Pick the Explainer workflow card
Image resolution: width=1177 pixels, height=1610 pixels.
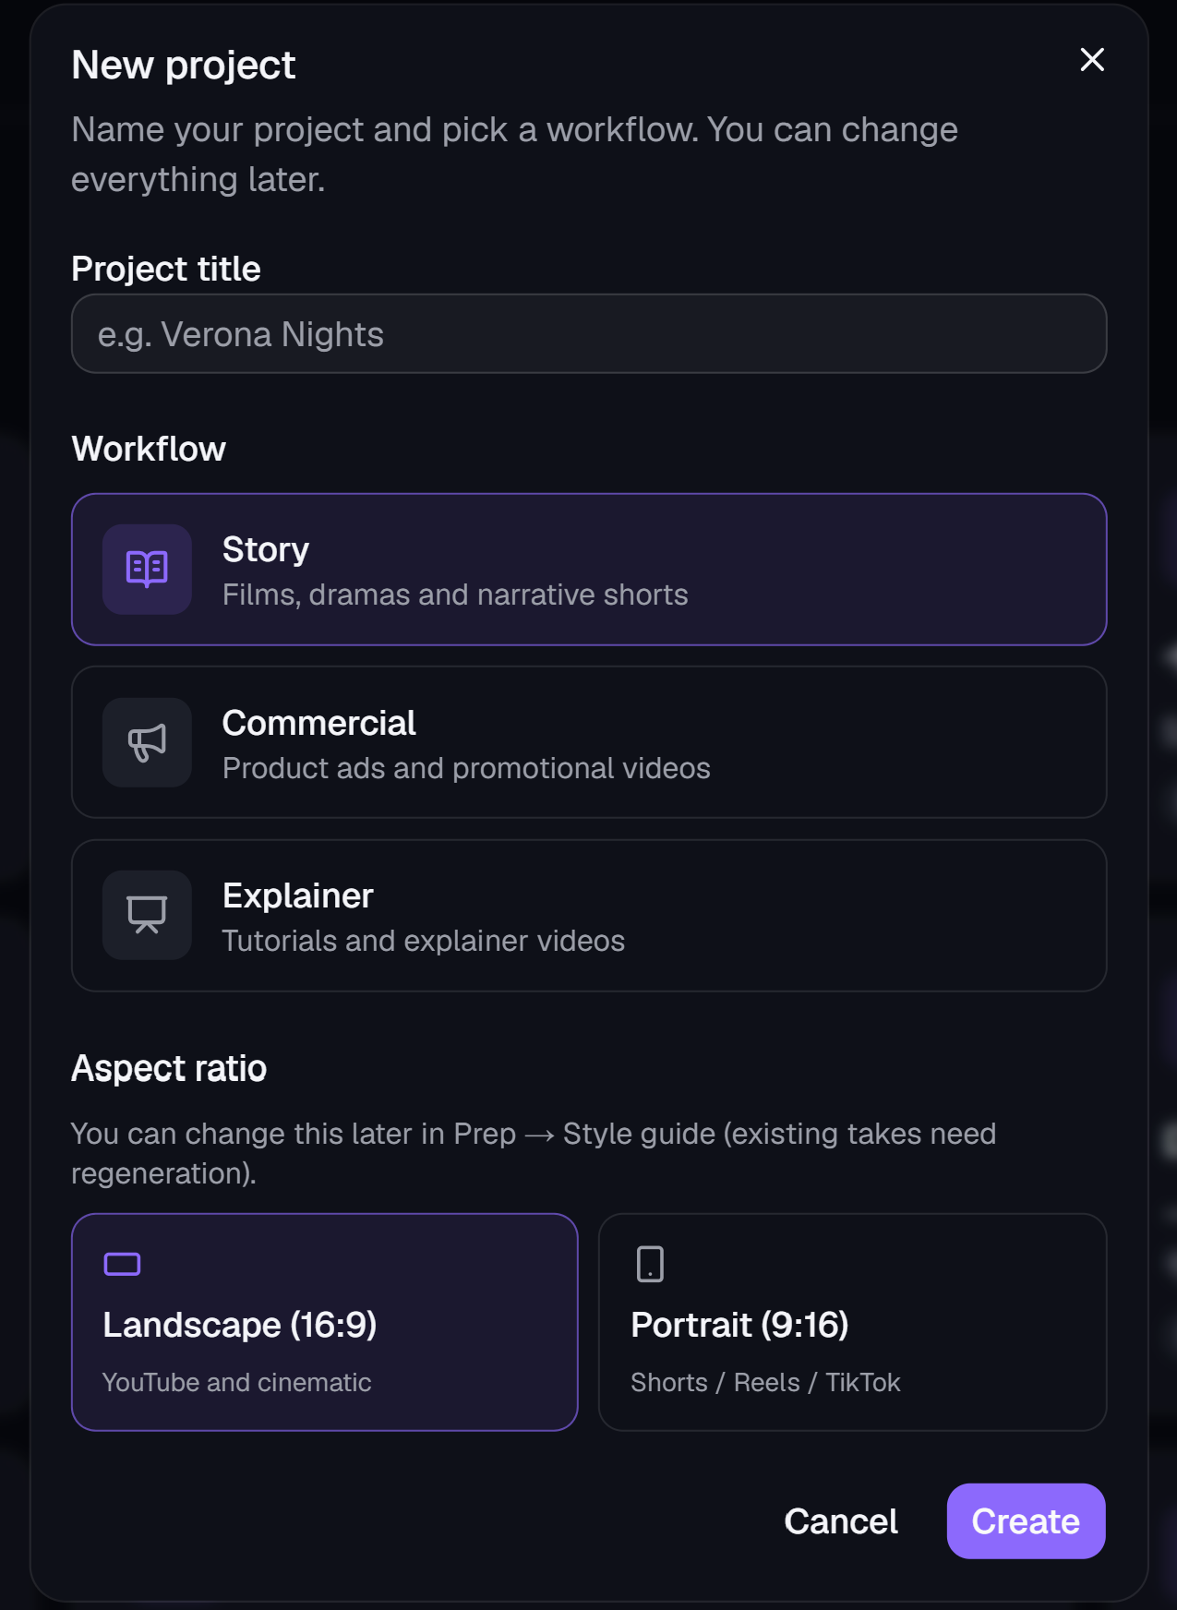tap(589, 916)
